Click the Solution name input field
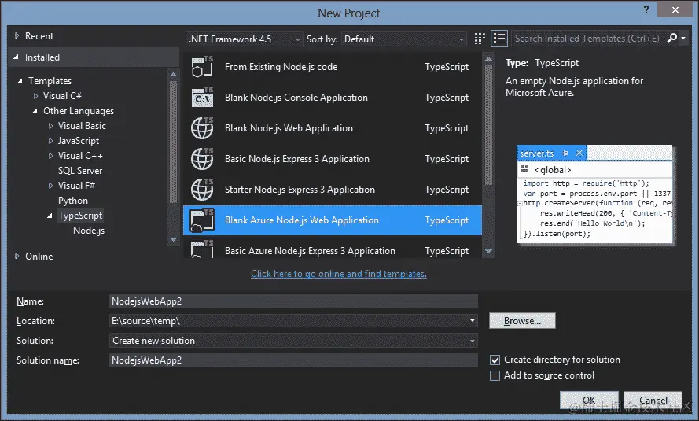 [x=293, y=360]
